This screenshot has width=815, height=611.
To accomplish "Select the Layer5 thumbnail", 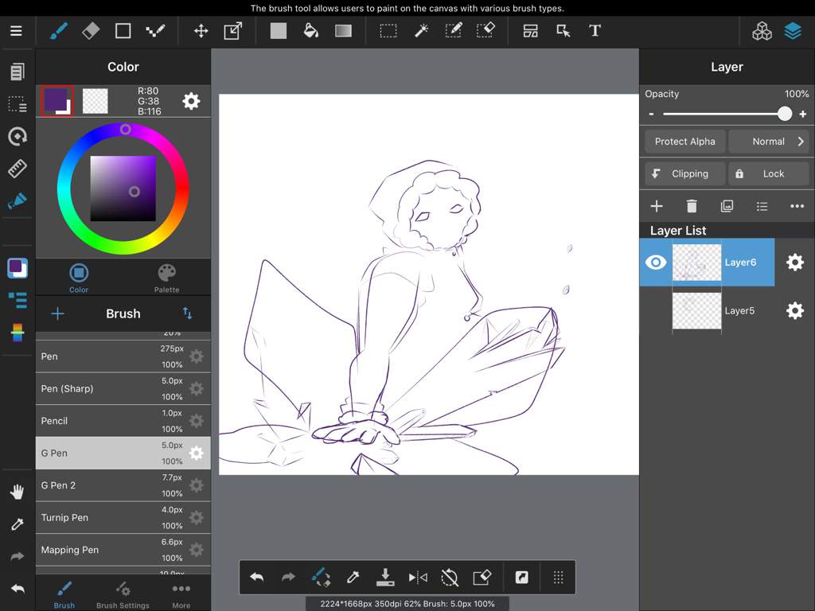I will [696, 311].
